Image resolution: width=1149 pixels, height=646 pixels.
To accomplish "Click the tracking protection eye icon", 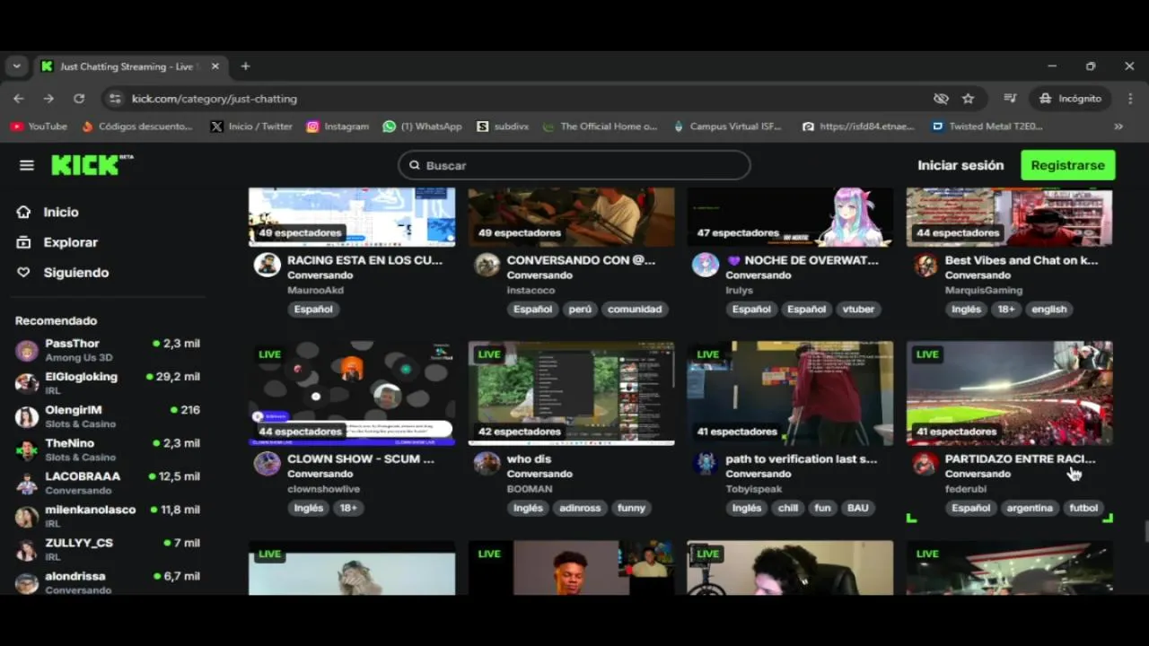I will point(940,99).
